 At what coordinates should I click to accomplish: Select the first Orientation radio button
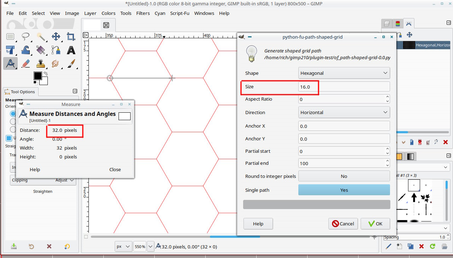[x=13, y=114]
